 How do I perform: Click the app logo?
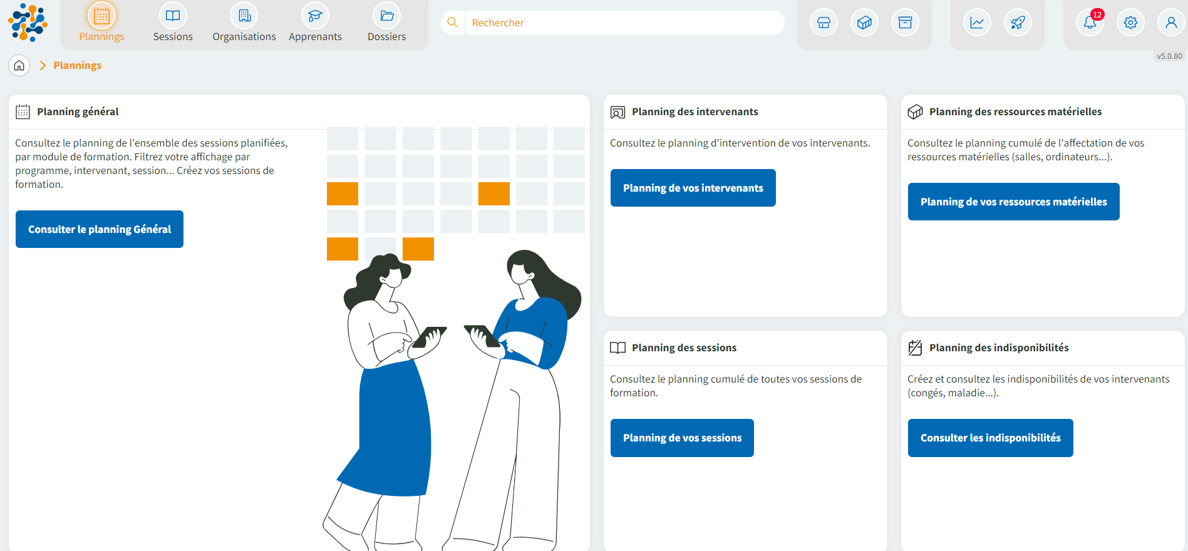coord(28,23)
